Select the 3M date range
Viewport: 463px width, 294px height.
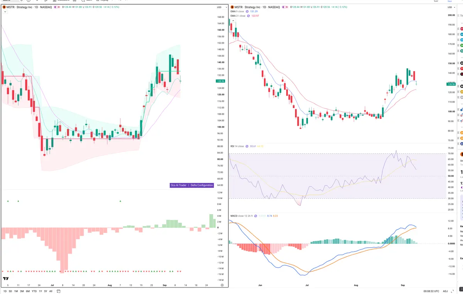click(x=22, y=291)
